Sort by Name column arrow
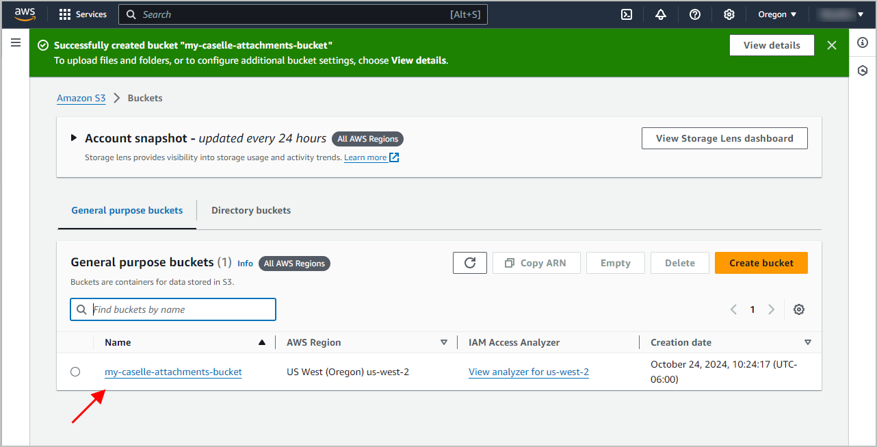877x447 pixels. [x=262, y=342]
